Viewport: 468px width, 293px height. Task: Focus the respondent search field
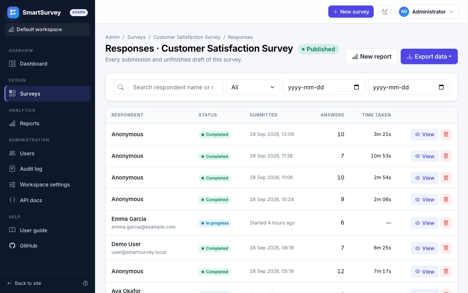(x=175, y=87)
